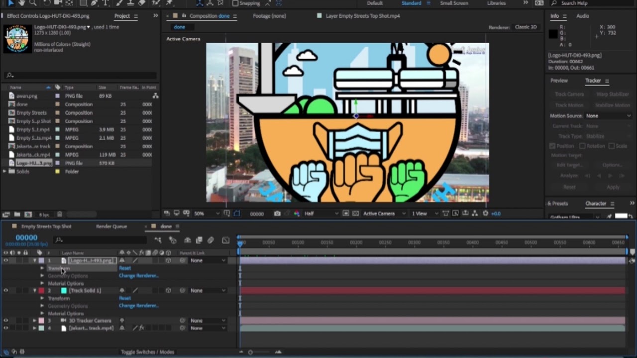Toggle the Snapping checkbox
The height and width of the screenshot is (358, 637).
pos(235,3)
